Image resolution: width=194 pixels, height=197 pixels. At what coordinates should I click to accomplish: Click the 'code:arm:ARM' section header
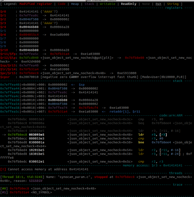172,115
